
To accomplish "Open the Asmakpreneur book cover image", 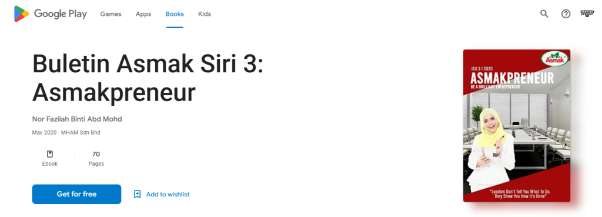I will click(x=516, y=126).
